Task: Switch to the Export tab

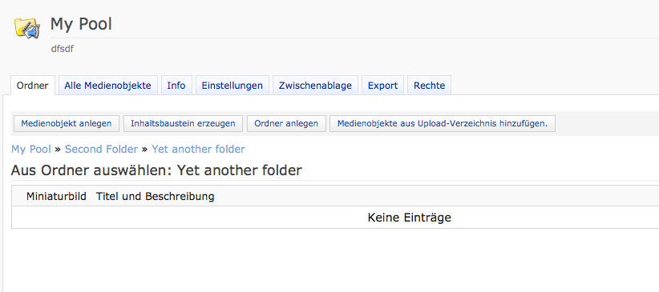Action: [x=382, y=86]
